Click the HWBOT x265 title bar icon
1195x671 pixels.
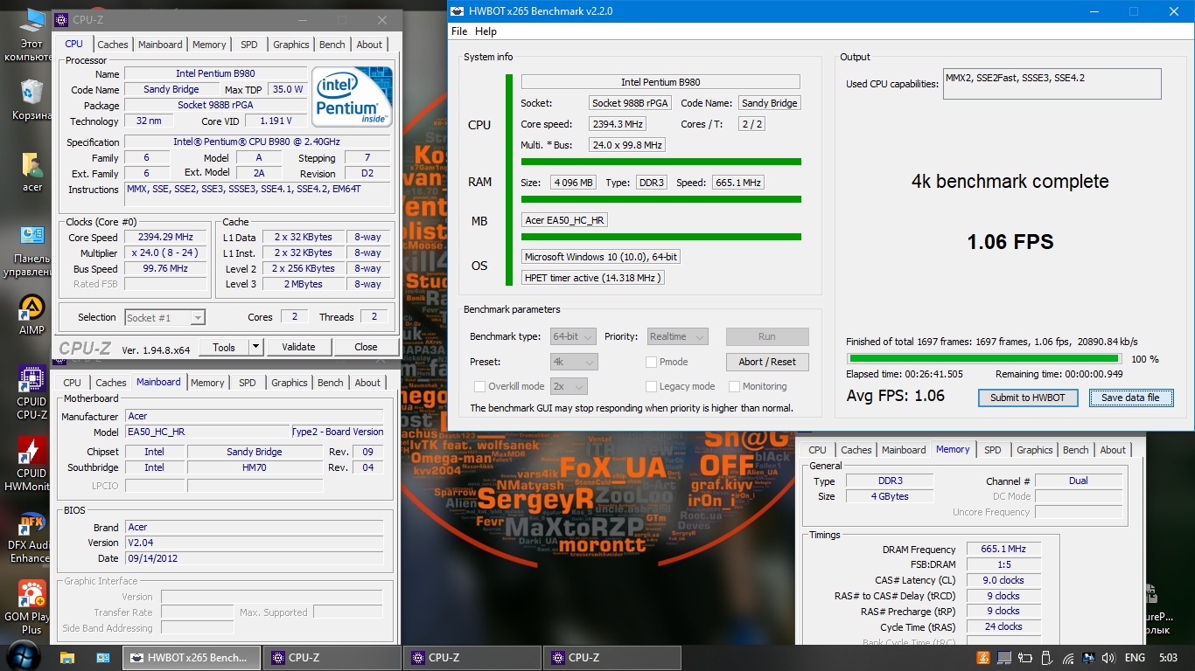click(456, 11)
